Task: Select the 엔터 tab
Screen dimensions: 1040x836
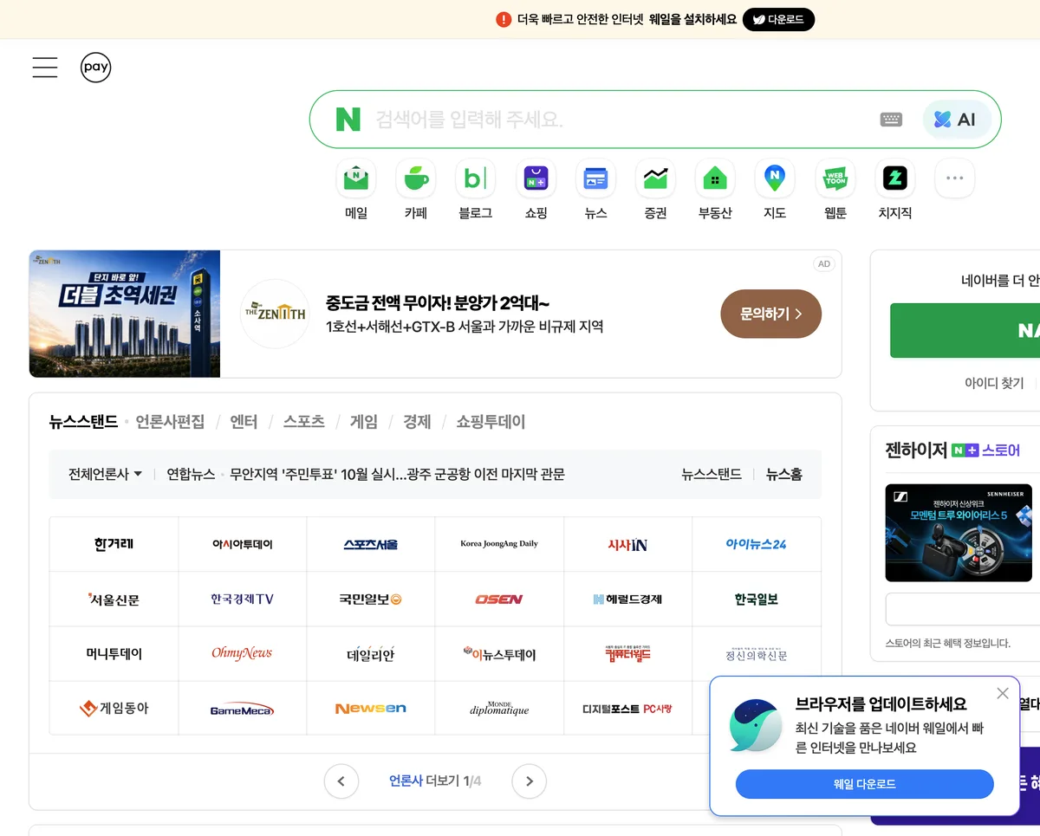Action: pos(244,422)
